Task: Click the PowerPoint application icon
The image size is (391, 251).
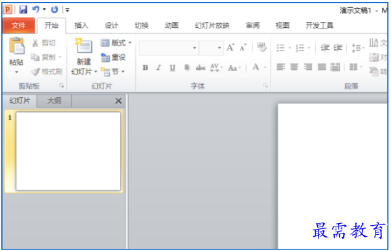Action: tap(8, 10)
